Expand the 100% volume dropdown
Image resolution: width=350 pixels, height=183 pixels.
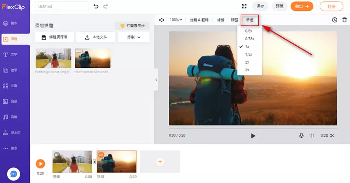pos(176,20)
